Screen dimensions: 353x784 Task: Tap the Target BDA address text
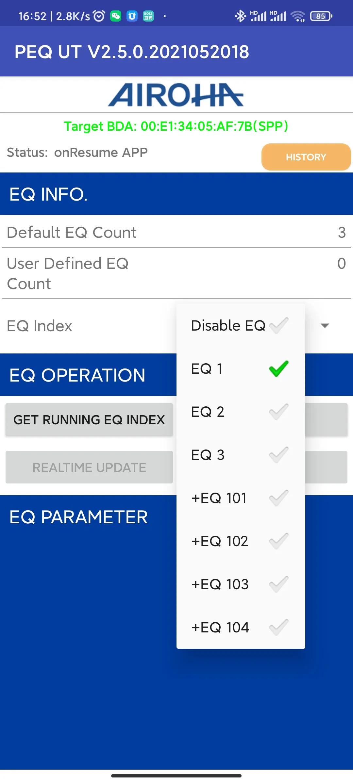coord(176,126)
